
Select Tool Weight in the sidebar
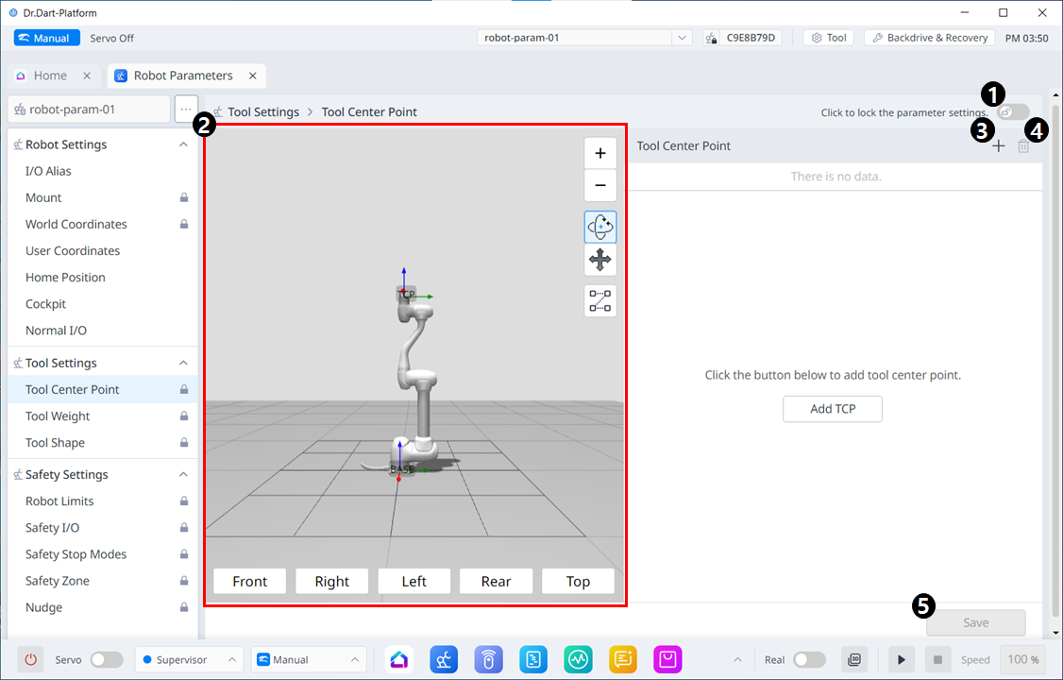click(58, 416)
